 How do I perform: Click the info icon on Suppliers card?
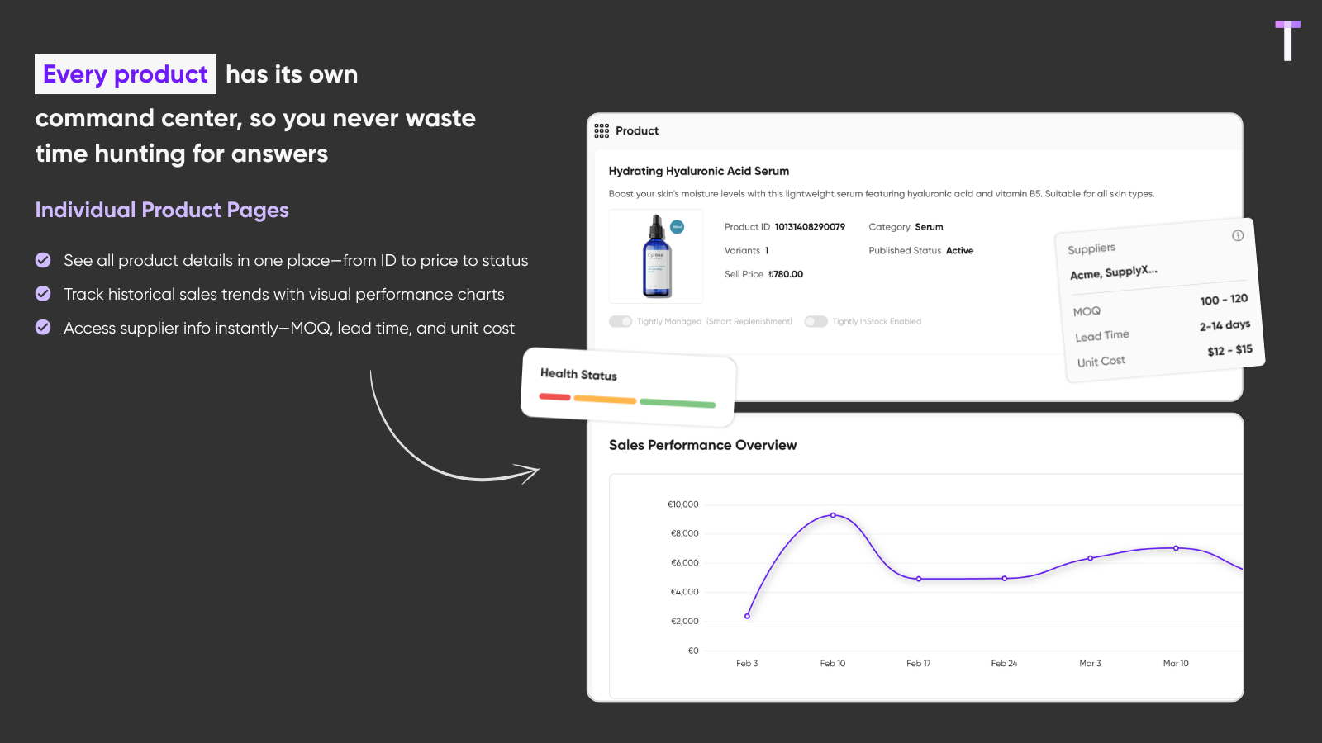click(x=1238, y=235)
